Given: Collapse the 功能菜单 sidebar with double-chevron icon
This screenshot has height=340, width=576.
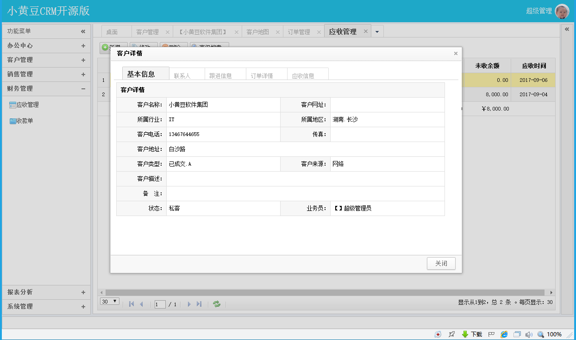Looking at the screenshot, I should point(83,31).
